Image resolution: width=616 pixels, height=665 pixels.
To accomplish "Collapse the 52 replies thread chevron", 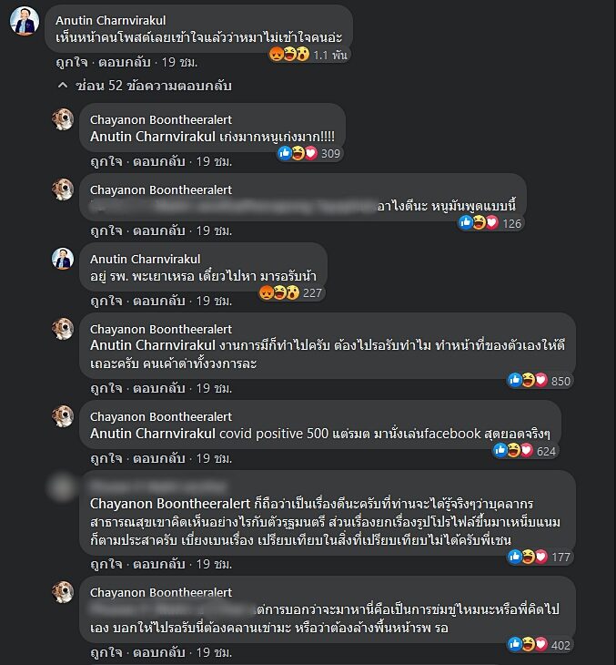I will [63, 86].
